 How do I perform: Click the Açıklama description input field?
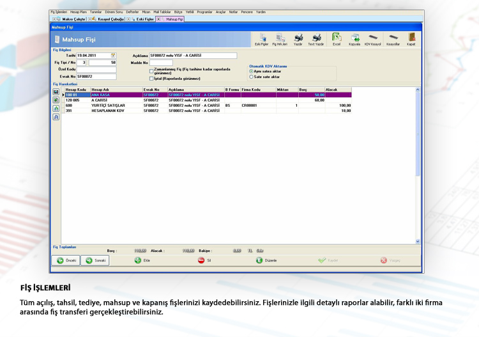tap(193, 56)
